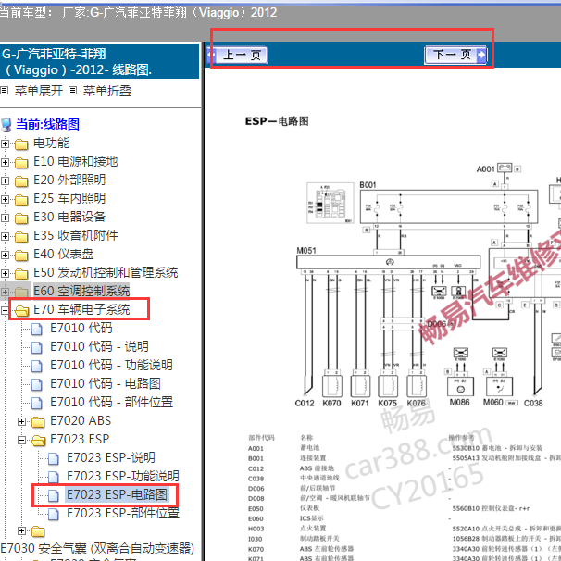Select E20 外部照明 in the tree

click(x=69, y=180)
